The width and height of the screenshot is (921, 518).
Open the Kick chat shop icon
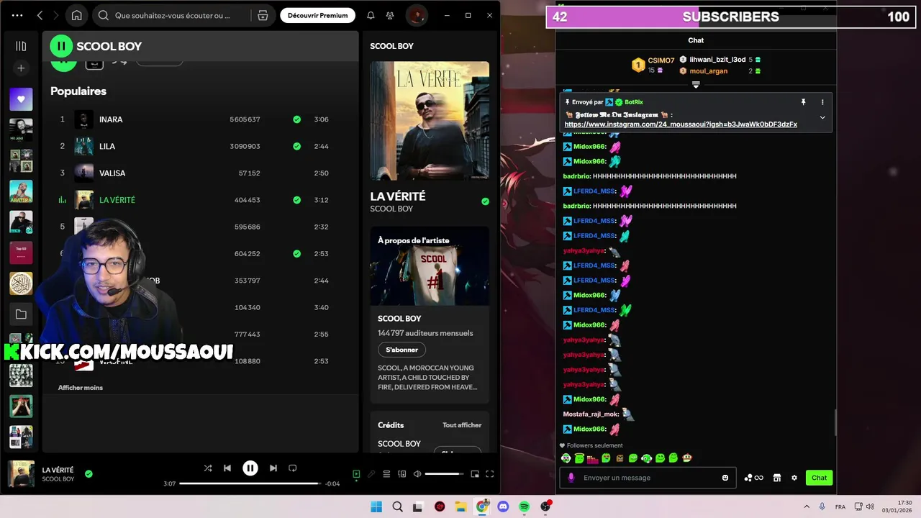[x=777, y=478]
